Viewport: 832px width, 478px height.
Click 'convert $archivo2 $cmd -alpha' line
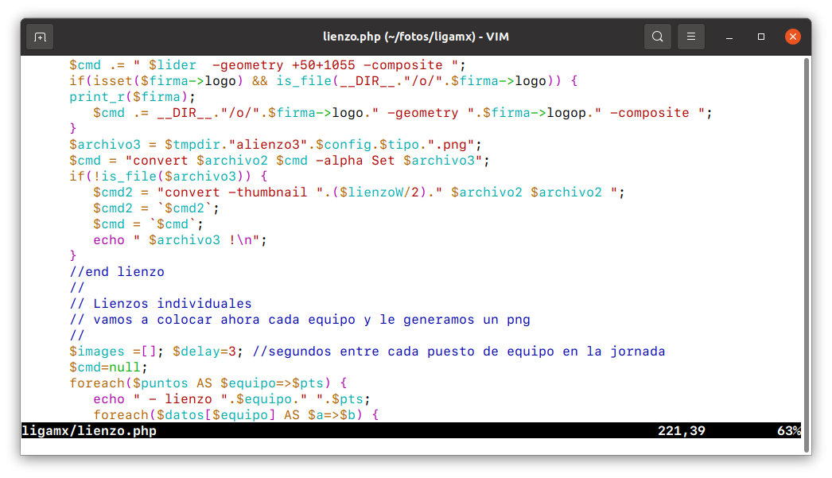(279, 161)
